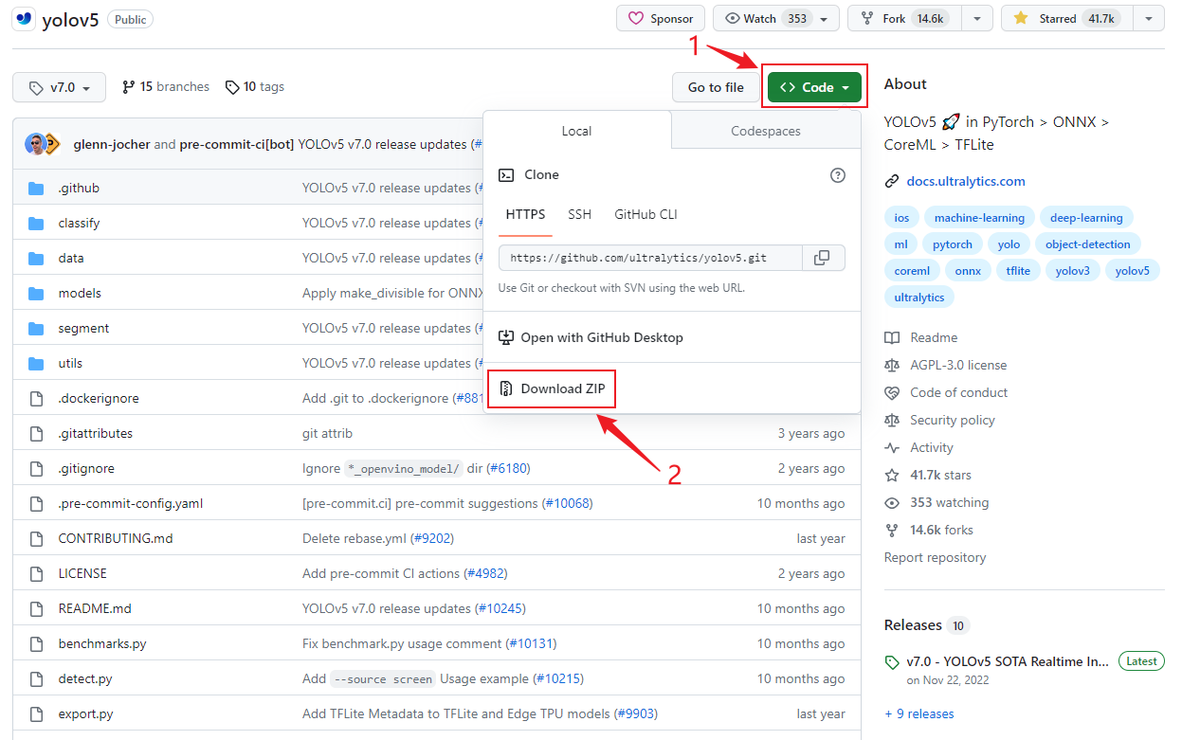Viewport: 1182px width, 740px height.
Task: Click the segment folder icon
Action: coord(36,328)
